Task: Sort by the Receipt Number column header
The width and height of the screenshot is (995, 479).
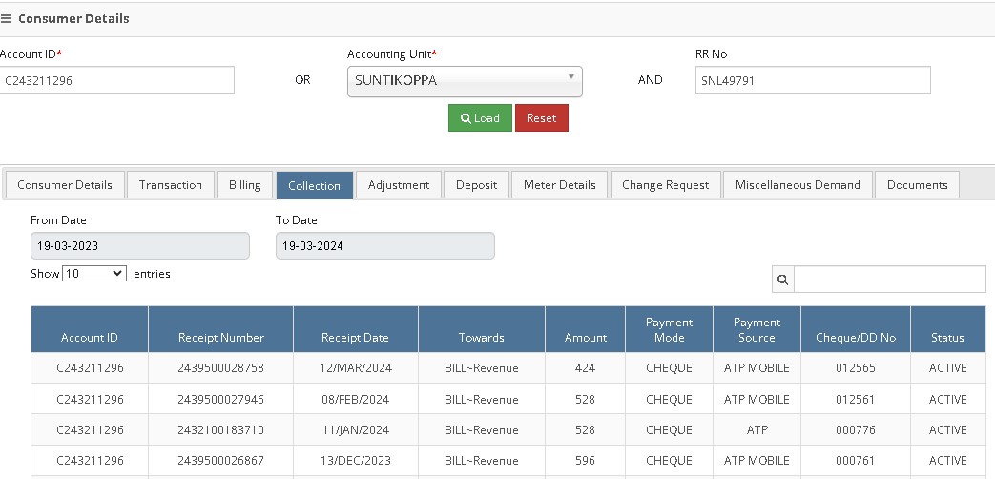Action: point(220,329)
